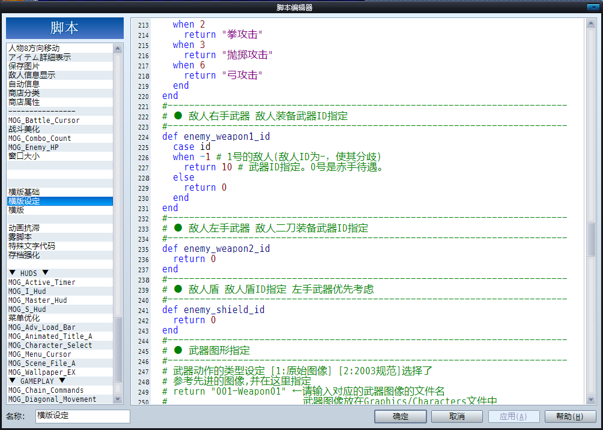Select script 商店分类
The height and width of the screenshot is (430, 603).
(x=60, y=94)
